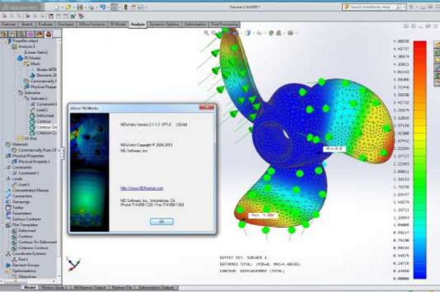Open the NEiNastran Output bottom tab
The height and width of the screenshot is (292, 440).
click(x=89, y=288)
